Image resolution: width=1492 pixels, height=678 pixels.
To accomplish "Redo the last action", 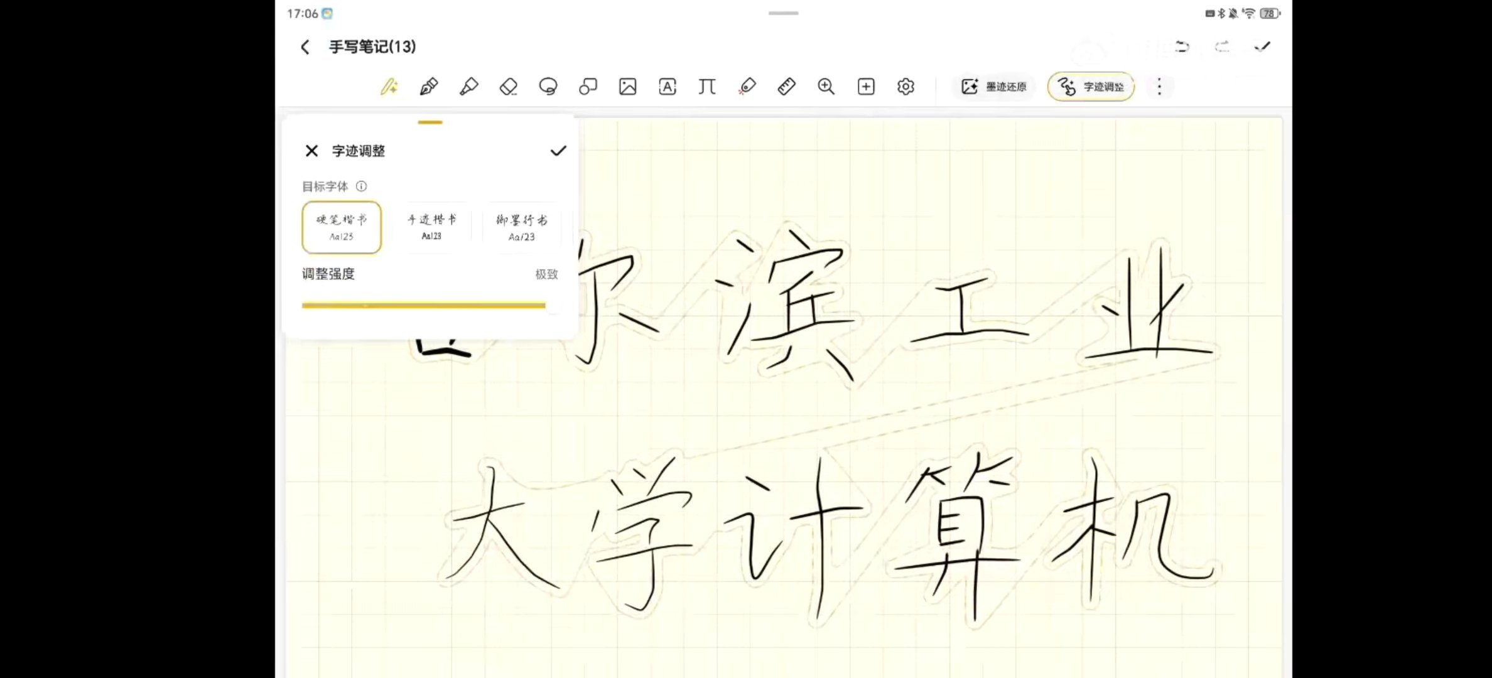I will tap(1222, 46).
